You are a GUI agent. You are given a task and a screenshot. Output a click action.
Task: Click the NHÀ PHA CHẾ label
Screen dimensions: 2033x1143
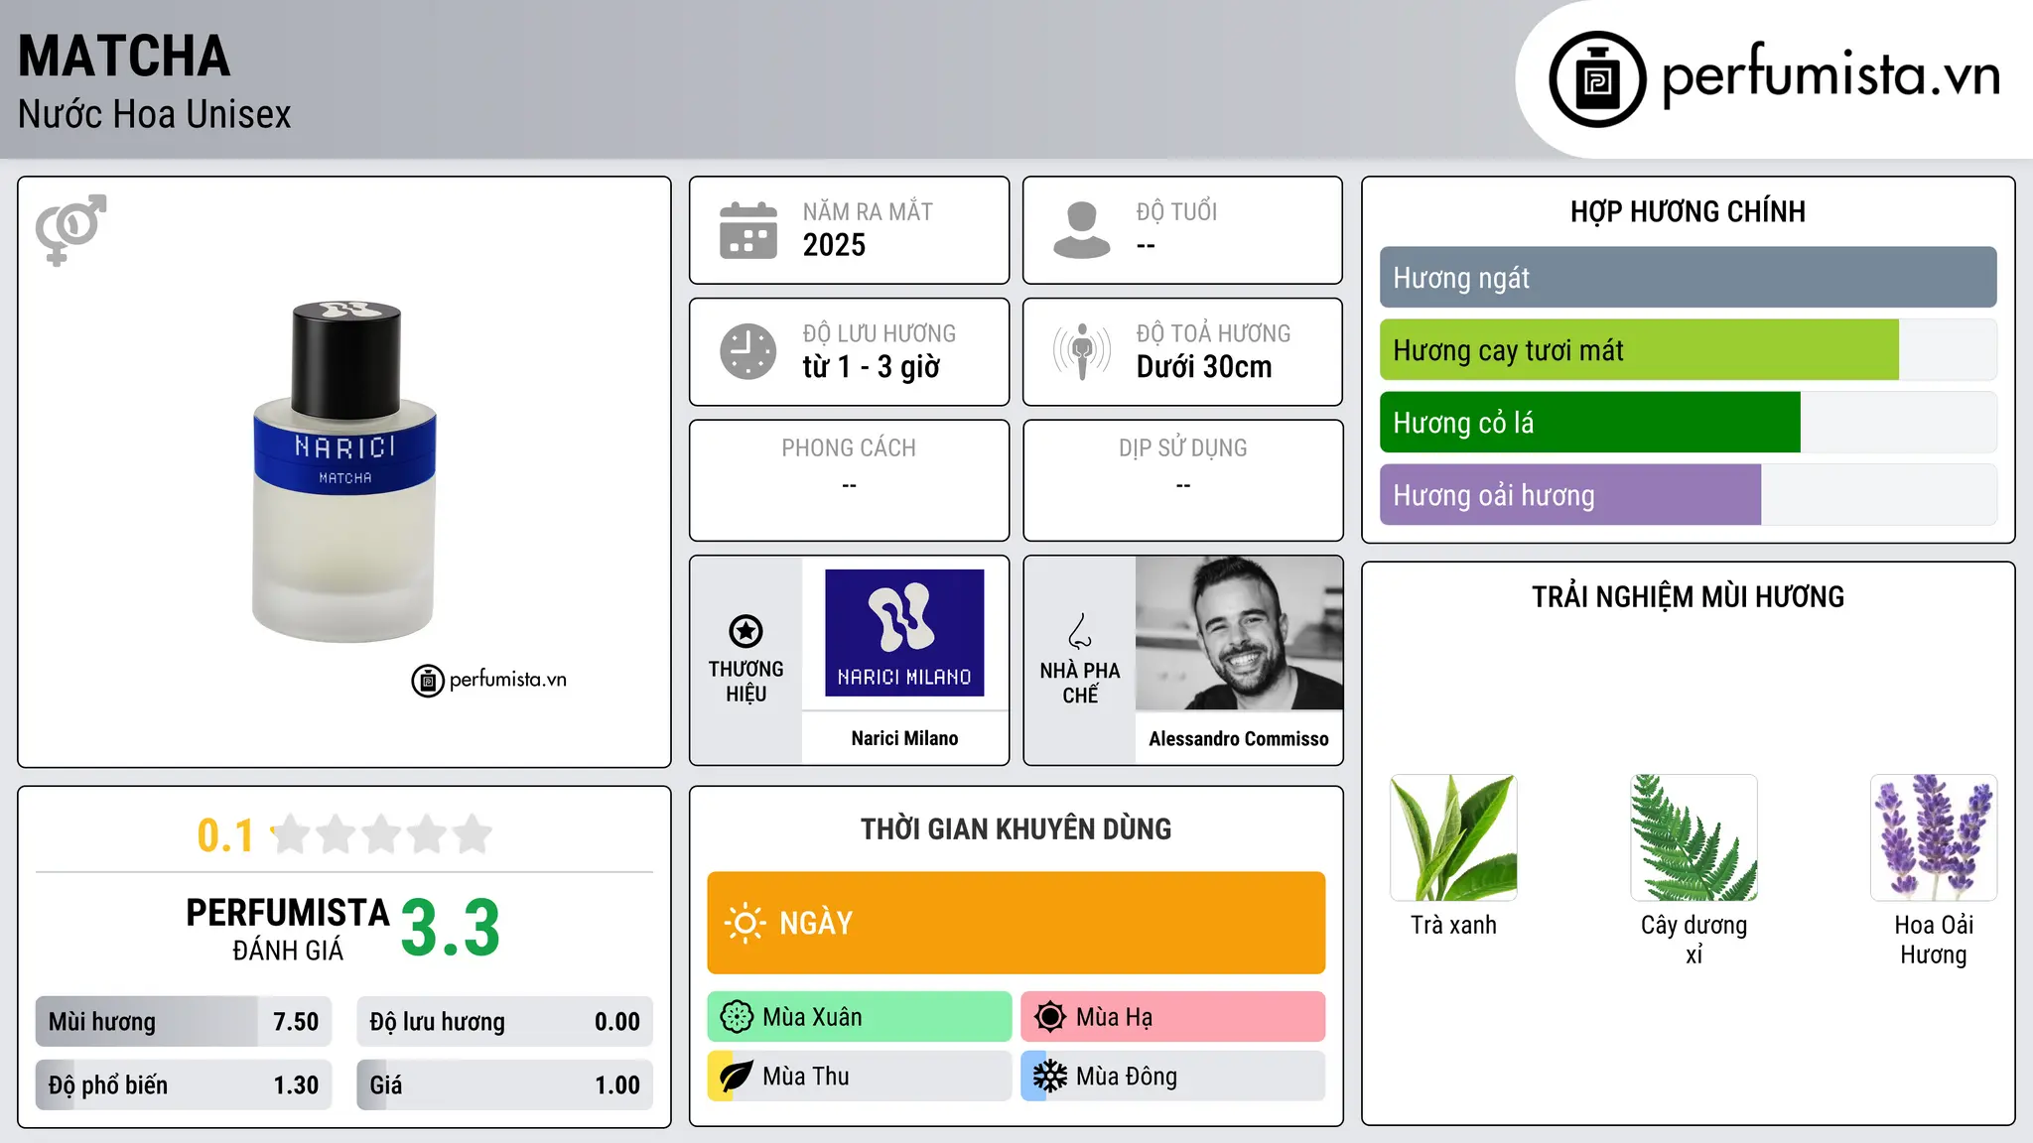point(1080,683)
